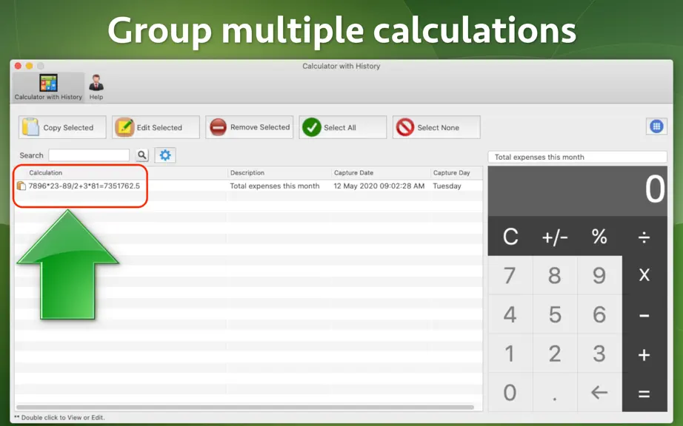Open the Help toolbar tab
This screenshot has height=426, width=683.
pos(96,87)
